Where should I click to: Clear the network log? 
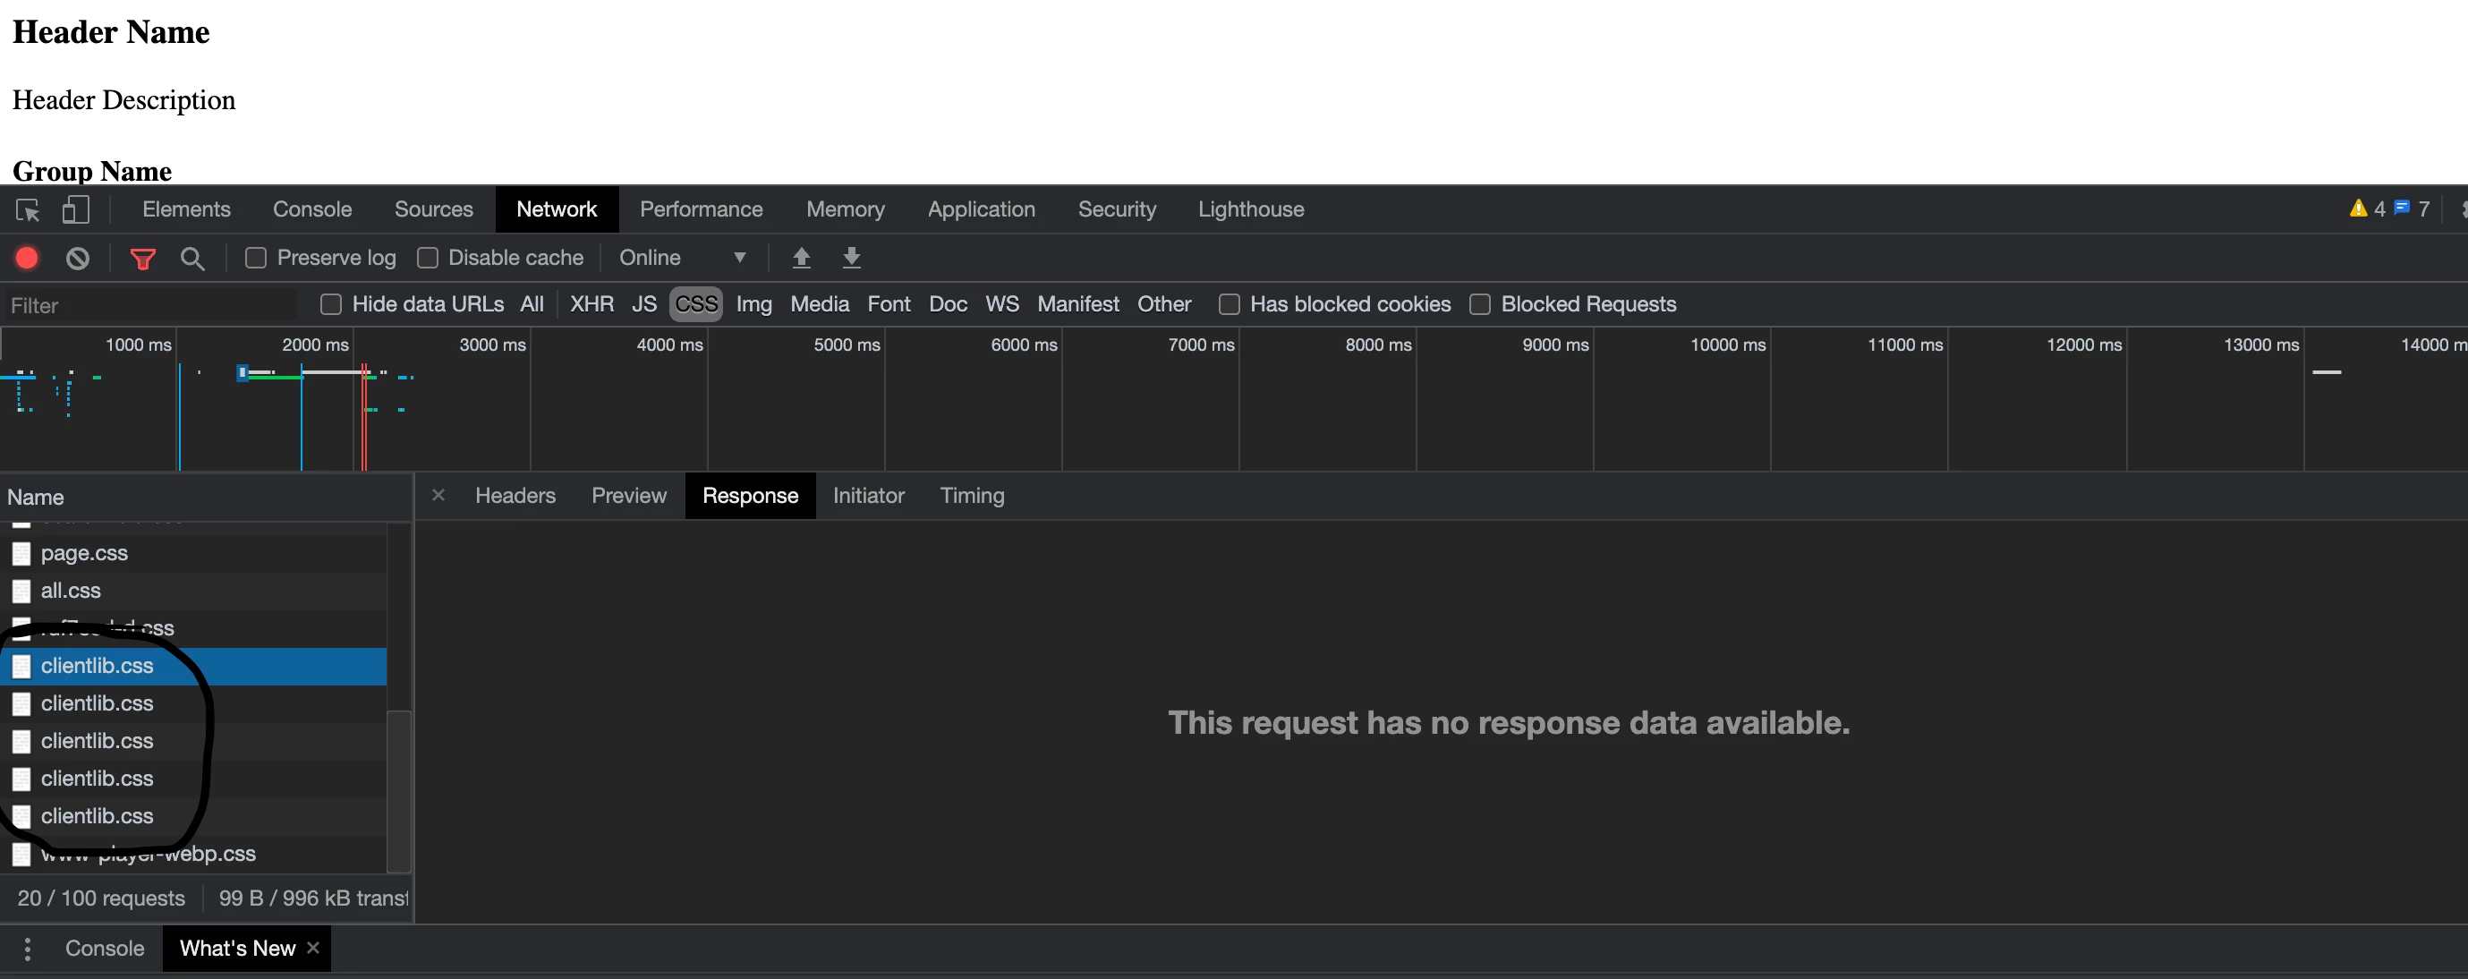coord(78,258)
